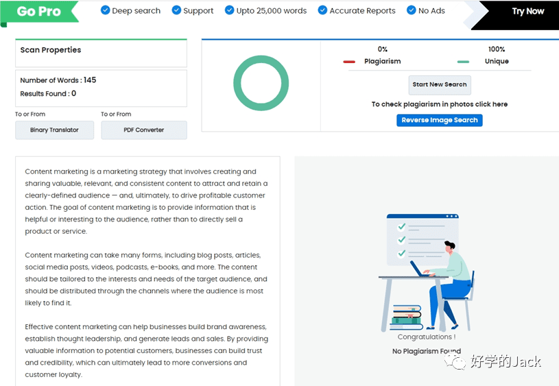Viewport: 559px width, 386px height.
Task: Click 'To check plagiarism in photos click here'
Action: click(x=440, y=104)
